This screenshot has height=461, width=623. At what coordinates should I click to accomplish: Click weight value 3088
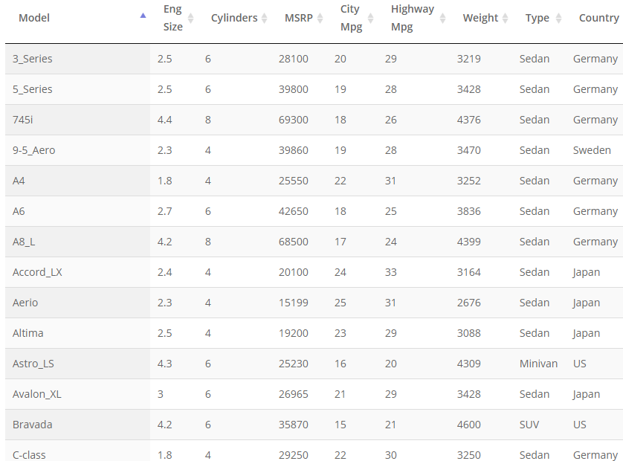point(469,333)
